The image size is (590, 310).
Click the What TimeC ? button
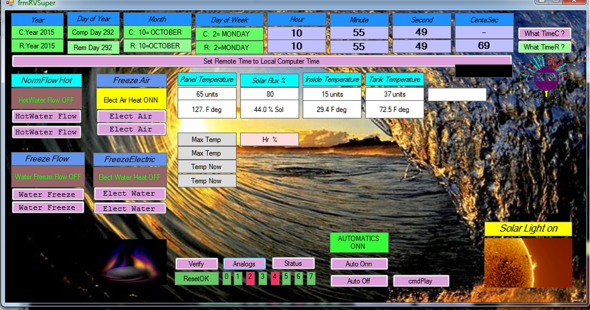[545, 34]
